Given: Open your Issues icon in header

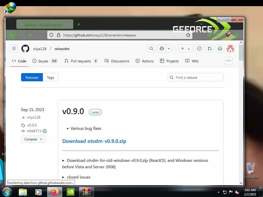Looking at the screenshot, I should (x=199, y=48).
